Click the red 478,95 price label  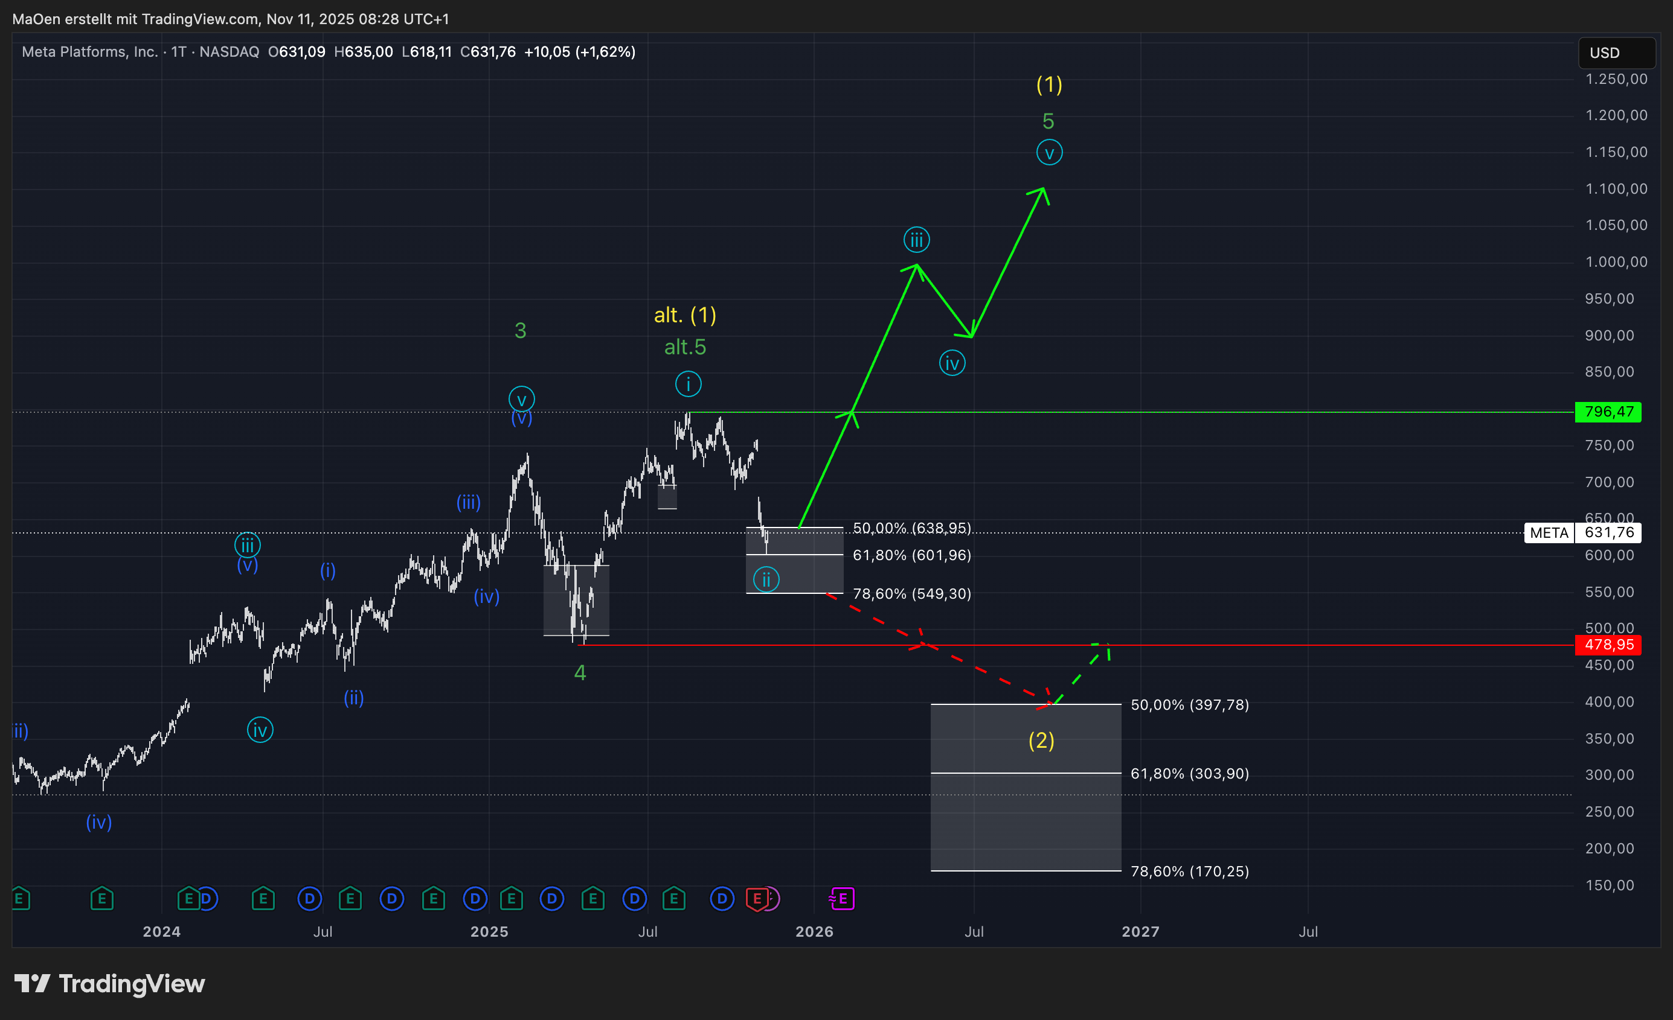pos(1608,645)
